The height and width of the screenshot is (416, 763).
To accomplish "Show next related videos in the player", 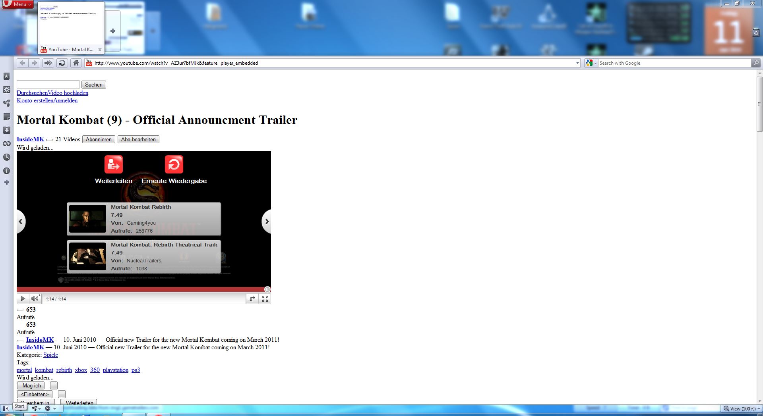I will [267, 221].
